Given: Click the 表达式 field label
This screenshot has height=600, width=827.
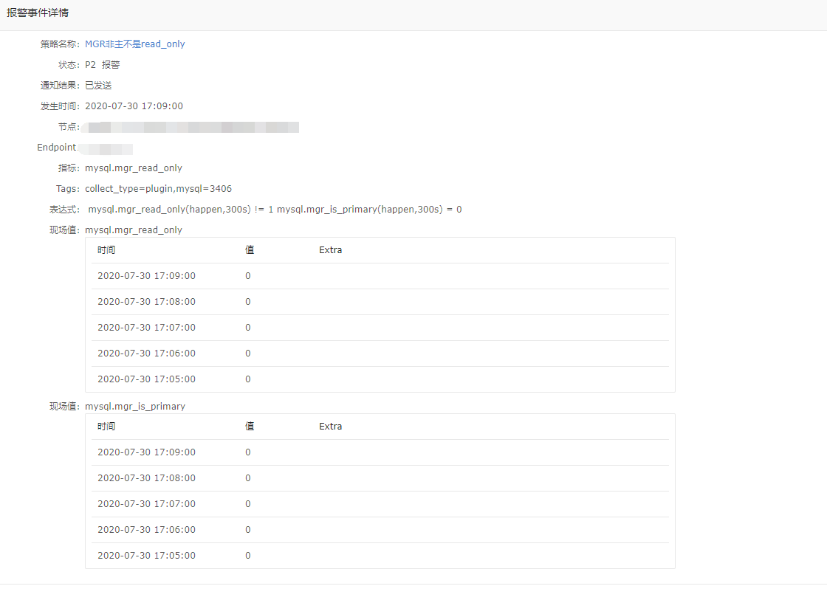Looking at the screenshot, I should pos(64,210).
